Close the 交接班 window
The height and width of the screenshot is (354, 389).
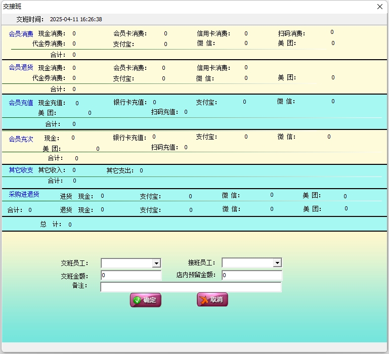tap(379, 7)
